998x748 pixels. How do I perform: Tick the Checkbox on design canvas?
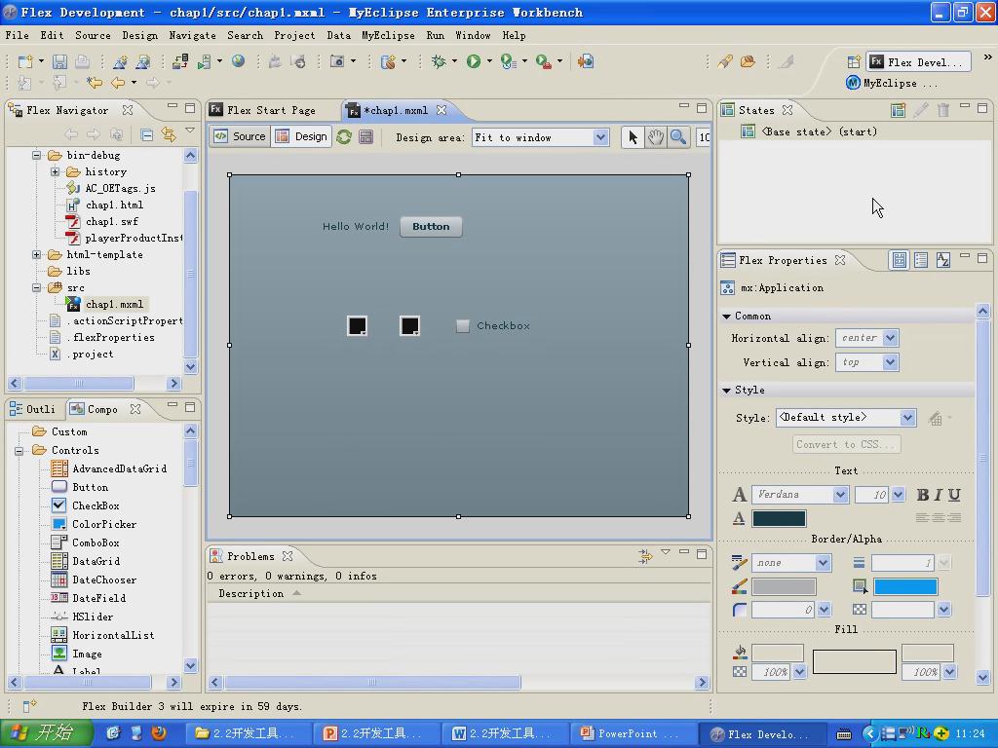click(463, 325)
